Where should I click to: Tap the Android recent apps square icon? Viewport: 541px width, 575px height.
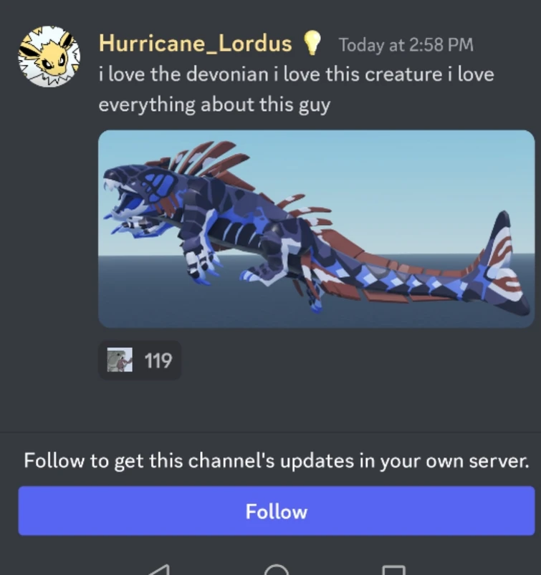tap(394, 570)
